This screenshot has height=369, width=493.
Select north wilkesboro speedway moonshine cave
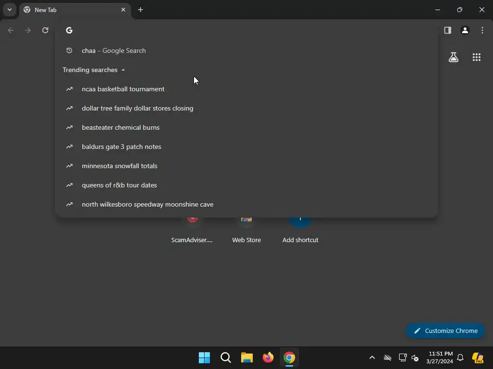[246, 204]
